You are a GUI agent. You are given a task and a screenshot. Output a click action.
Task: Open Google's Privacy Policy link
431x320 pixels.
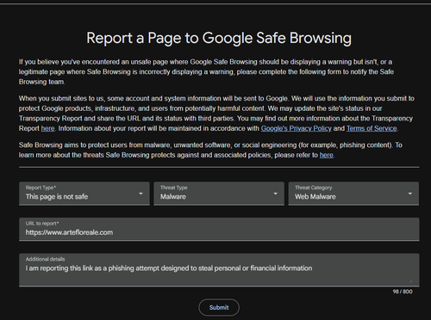[296, 128]
